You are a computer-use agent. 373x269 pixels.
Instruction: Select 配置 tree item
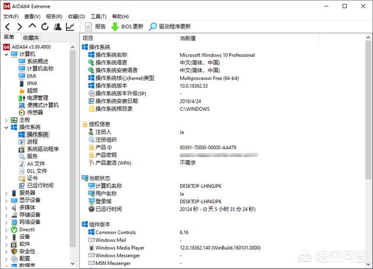(x=20, y=258)
